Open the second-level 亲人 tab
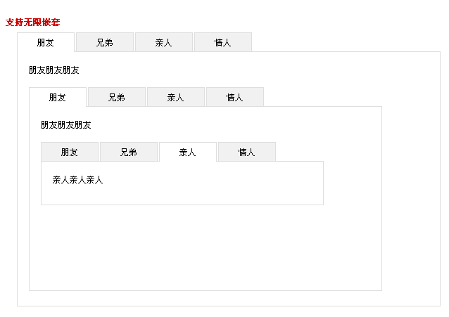This screenshot has height=317, width=449. pos(176,97)
